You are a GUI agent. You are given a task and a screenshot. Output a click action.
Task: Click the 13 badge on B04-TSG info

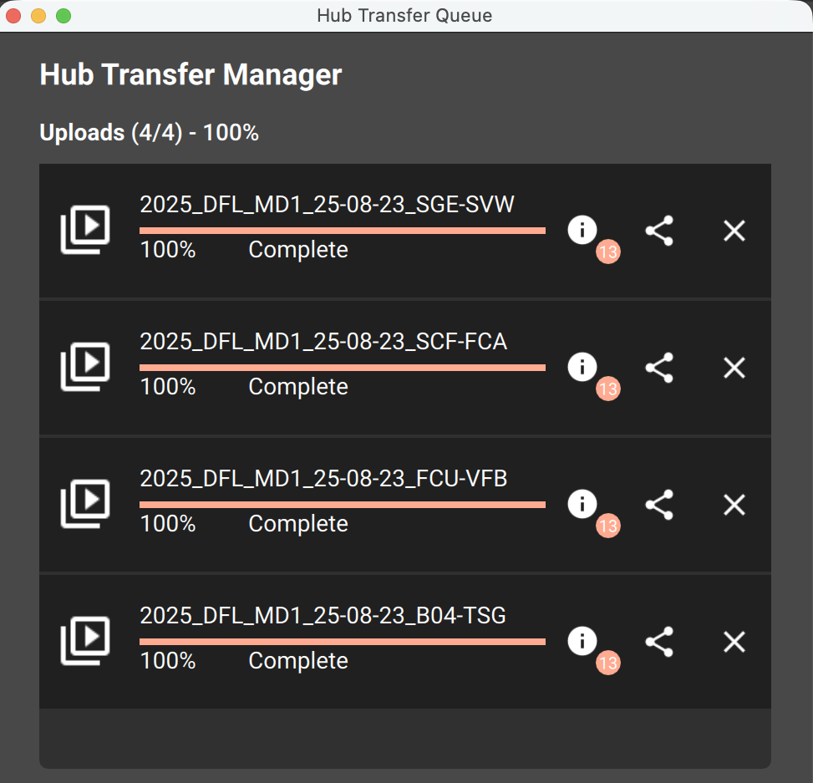coord(607,663)
